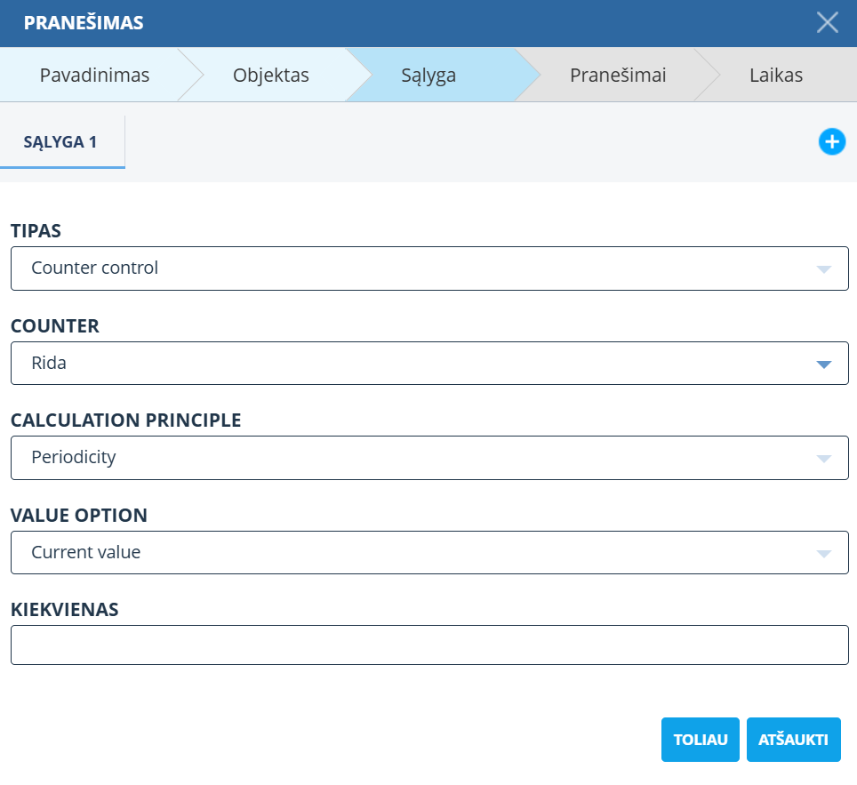This screenshot has height=785, width=857.
Task: Open the Laikas step
Action: (775, 76)
